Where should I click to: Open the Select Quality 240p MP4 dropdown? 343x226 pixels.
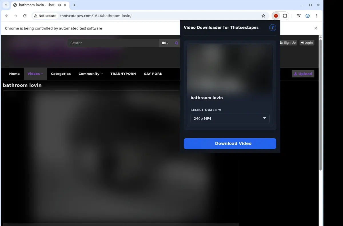[230, 118]
